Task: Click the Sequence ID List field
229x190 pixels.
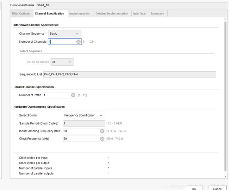Action: pyautogui.click(x=130, y=75)
